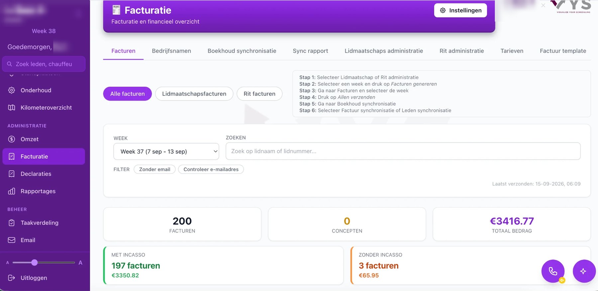Click the search magnifier icon in sidebar
The image size is (598, 291).
click(x=10, y=64)
